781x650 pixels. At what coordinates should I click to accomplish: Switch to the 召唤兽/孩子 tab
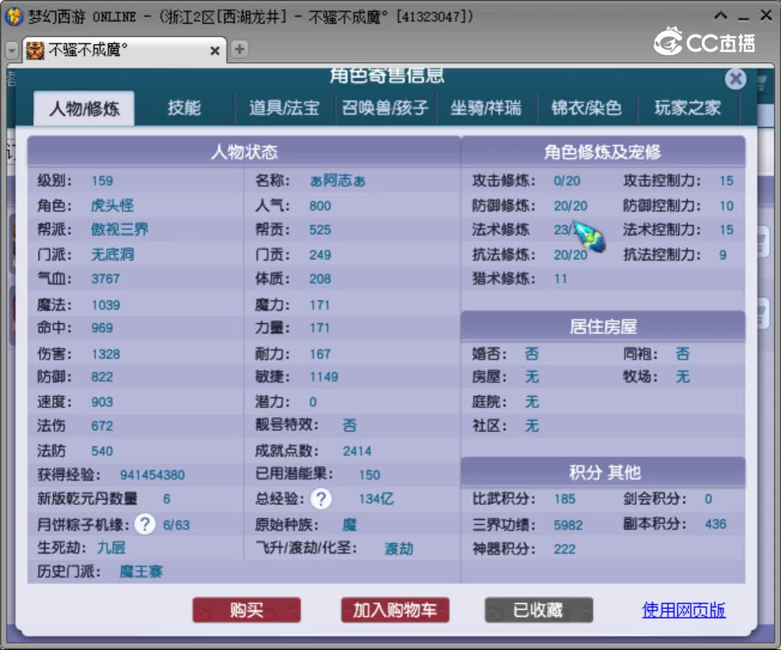[x=385, y=109]
